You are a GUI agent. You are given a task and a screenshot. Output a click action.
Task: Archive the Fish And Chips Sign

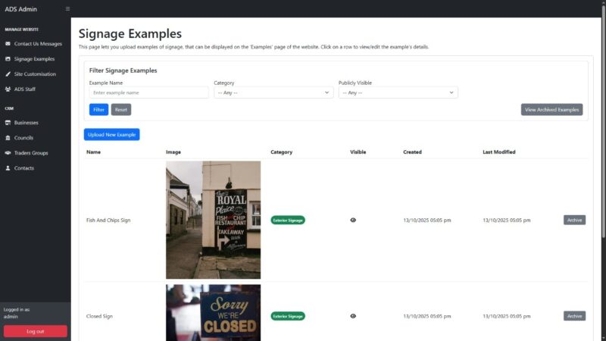tap(574, 220)
